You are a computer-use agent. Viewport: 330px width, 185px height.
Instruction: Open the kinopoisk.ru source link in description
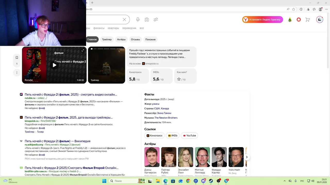(150, 63)
